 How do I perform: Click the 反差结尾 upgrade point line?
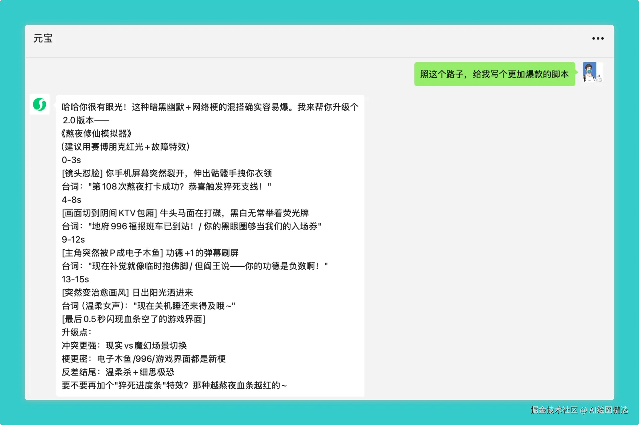pos(118,372)
